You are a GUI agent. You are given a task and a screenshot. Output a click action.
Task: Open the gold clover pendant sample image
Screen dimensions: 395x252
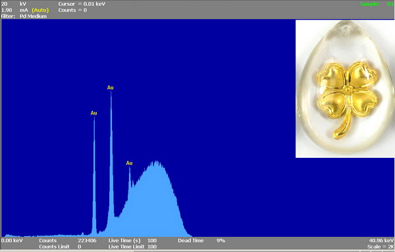click(x=345, y=89)
